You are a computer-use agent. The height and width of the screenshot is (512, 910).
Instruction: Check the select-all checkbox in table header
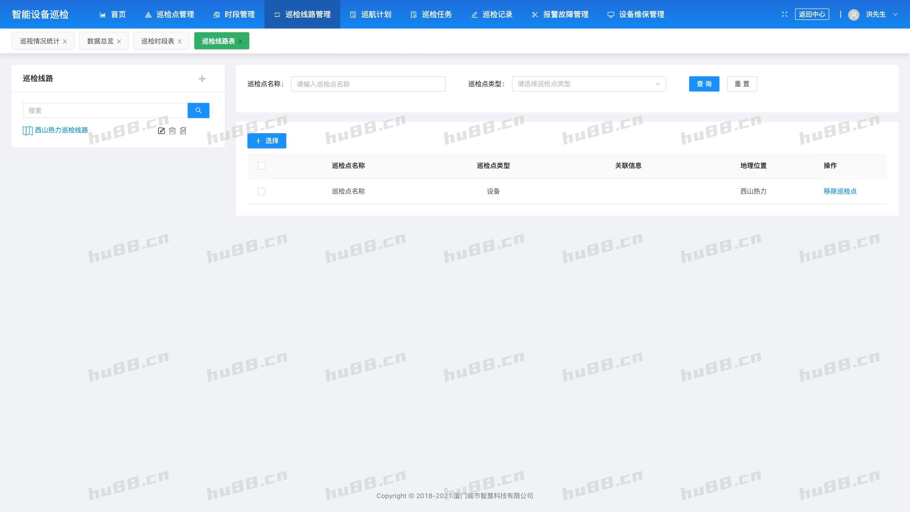261,166
